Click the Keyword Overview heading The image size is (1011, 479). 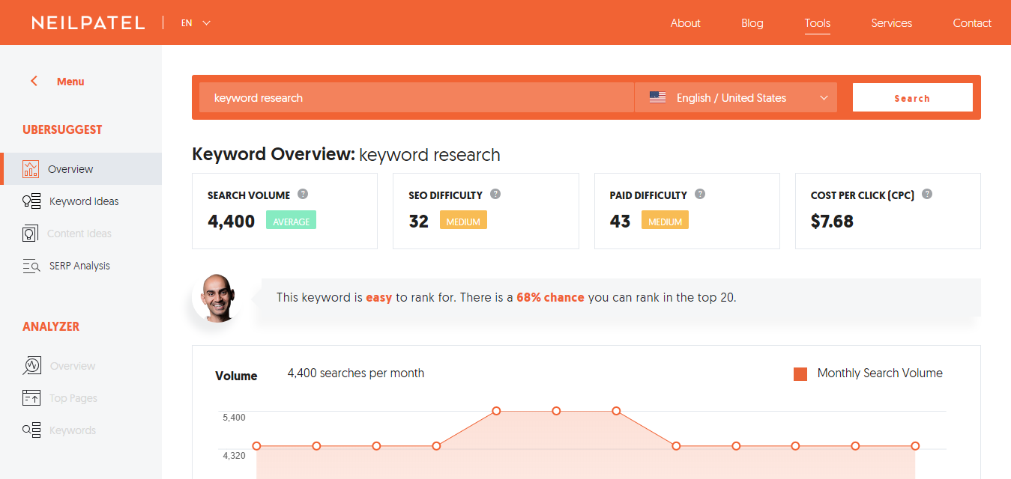click(346, 155)
